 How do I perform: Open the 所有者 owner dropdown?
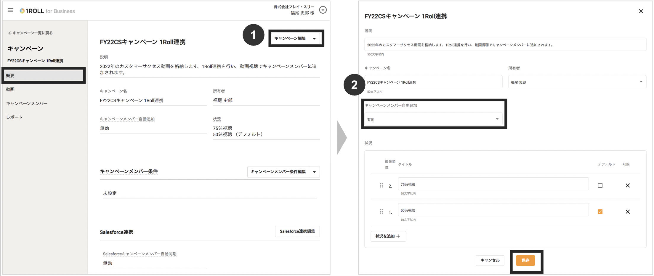(641, 82)
